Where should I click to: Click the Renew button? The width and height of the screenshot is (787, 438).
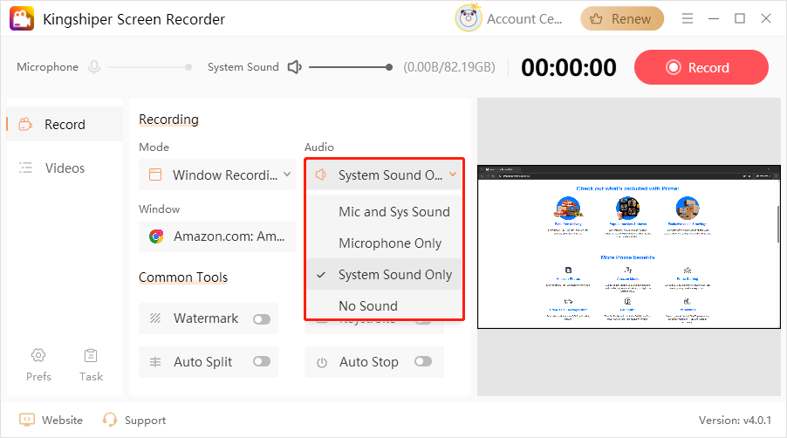(x=622, y=18)
